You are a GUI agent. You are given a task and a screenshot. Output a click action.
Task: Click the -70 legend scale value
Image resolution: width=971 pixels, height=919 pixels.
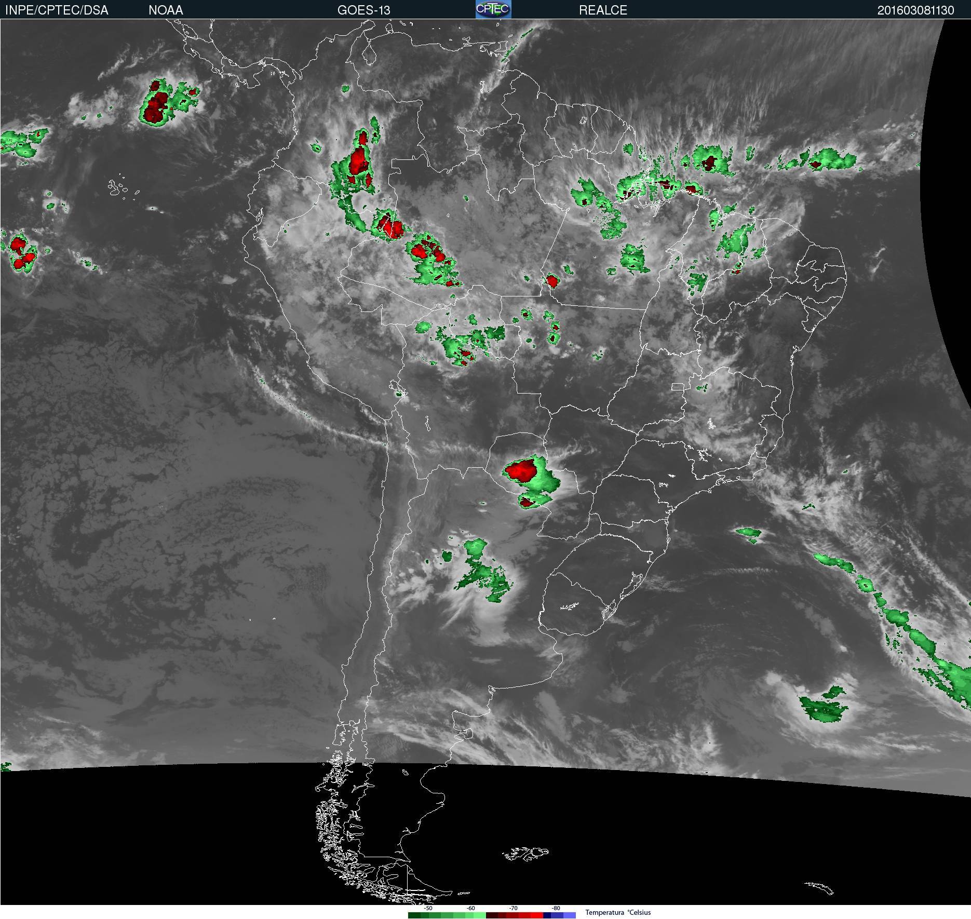(514, 908)
